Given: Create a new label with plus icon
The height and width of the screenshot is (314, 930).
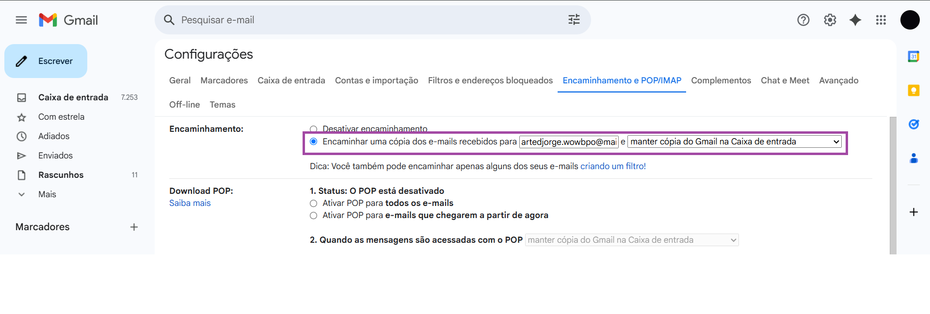Looking at the screenshot, I should point(134,227).
